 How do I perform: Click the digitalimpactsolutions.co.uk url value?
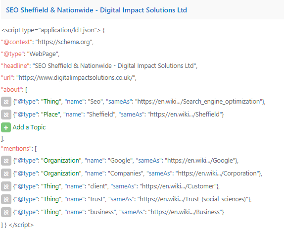click(76, 78)
